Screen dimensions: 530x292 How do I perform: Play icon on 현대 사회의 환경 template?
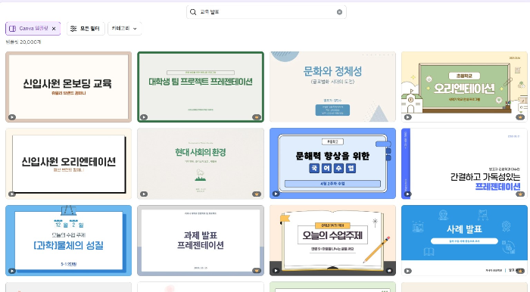(x=144, y=194)
